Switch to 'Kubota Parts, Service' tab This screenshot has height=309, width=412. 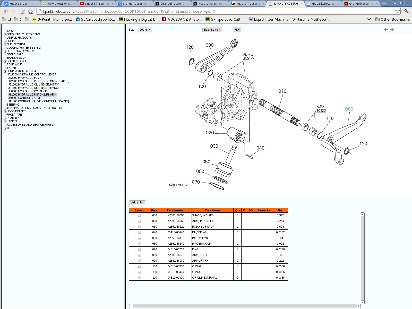point(210,4)
